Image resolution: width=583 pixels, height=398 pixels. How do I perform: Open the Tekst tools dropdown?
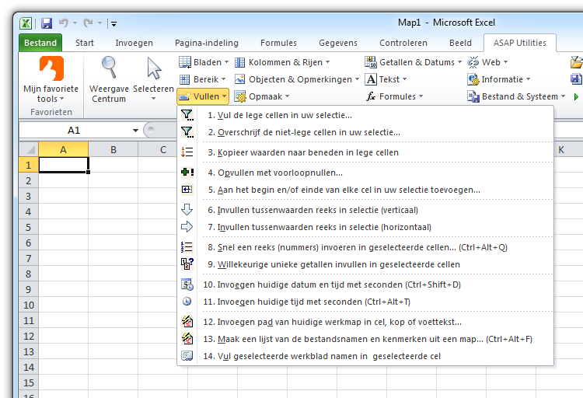[386, 79]
